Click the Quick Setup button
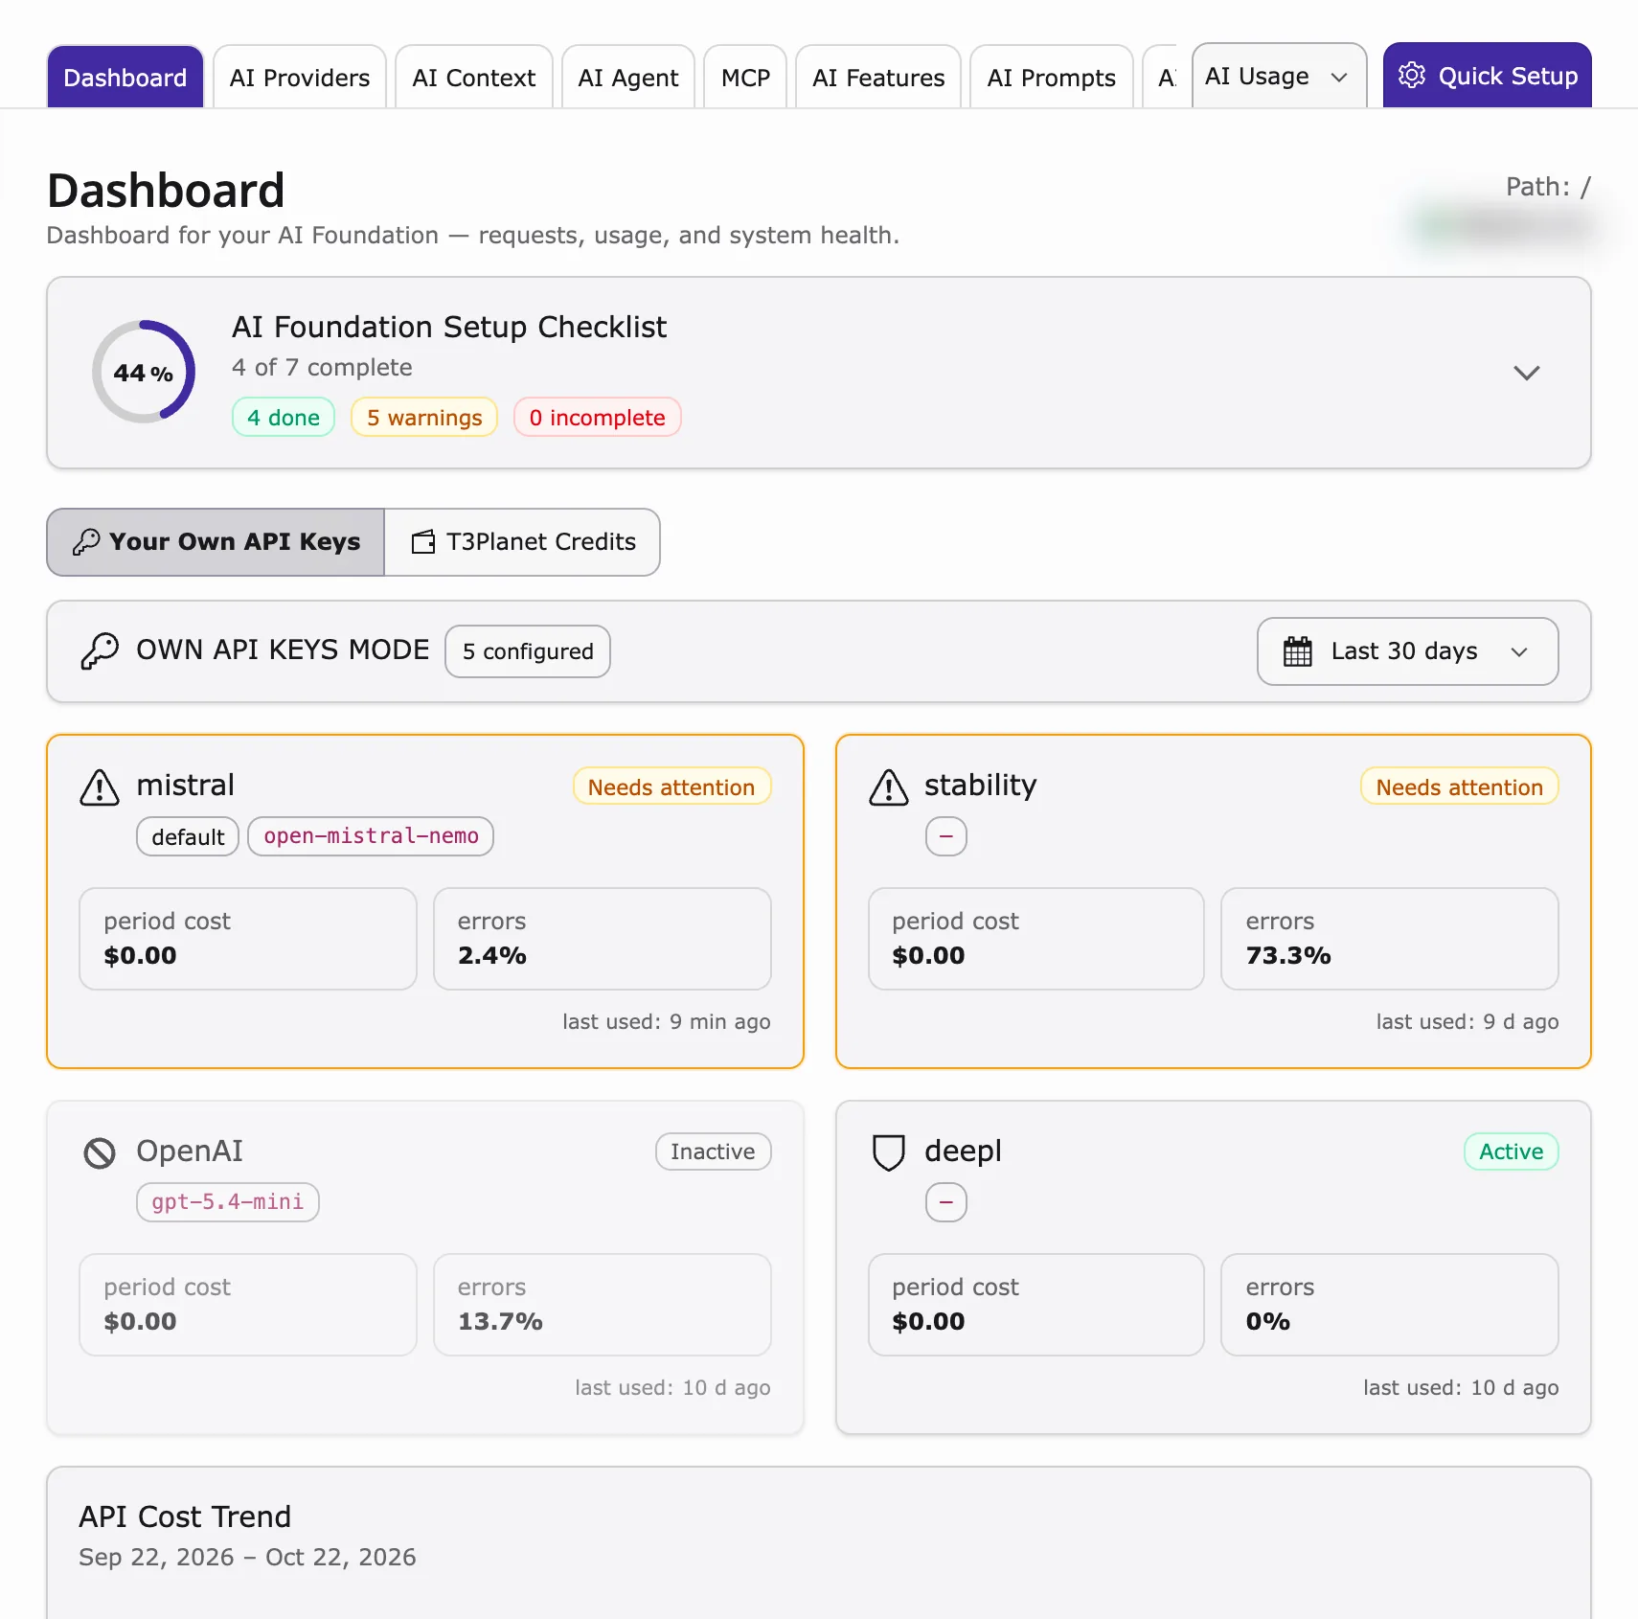 coord(1488,75)
